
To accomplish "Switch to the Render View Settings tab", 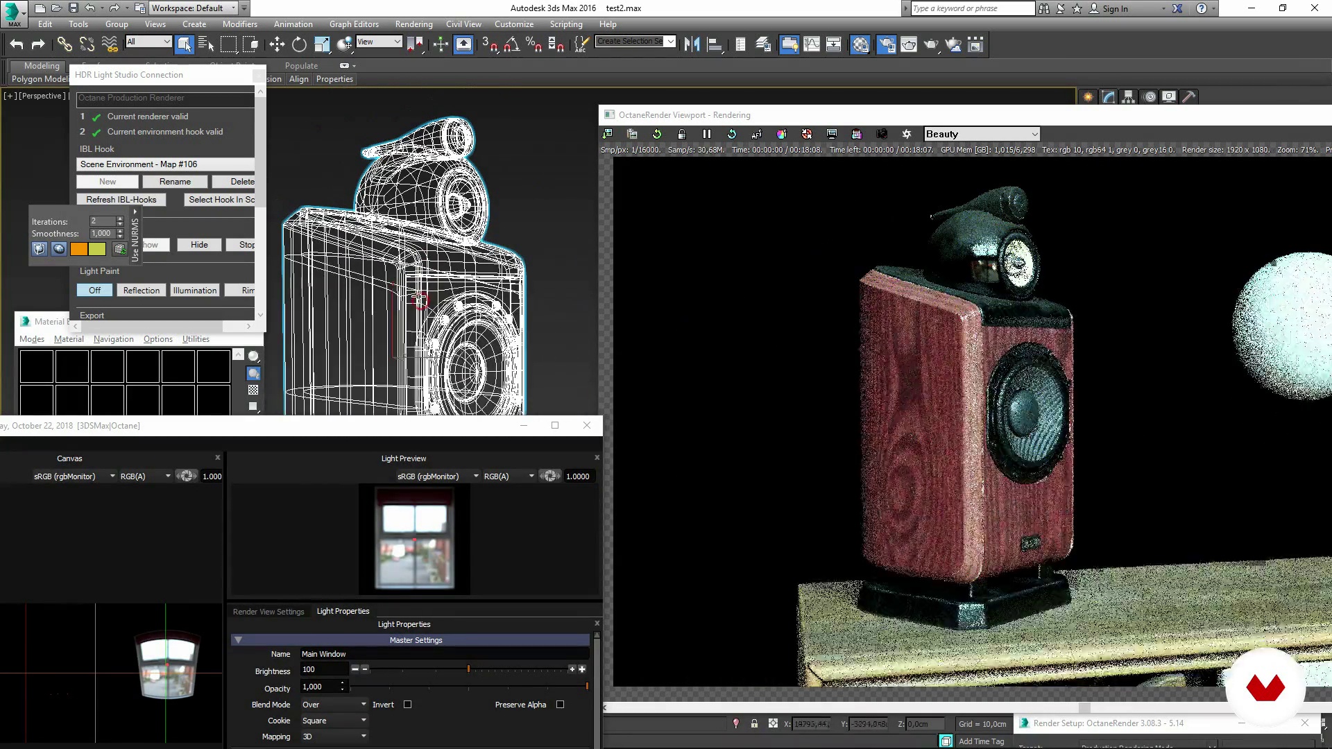I will [268, 612].
